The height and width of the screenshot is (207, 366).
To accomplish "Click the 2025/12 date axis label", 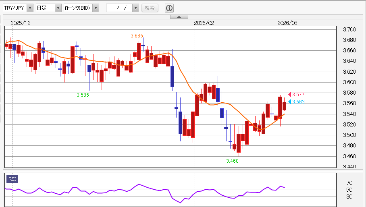I will coord(21,23).
